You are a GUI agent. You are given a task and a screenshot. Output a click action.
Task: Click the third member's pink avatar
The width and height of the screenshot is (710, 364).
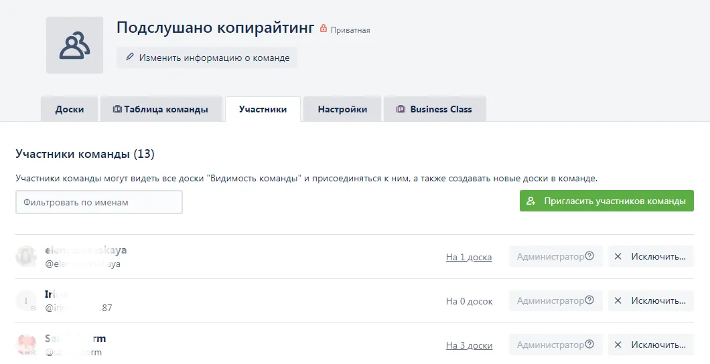(x=26, y=345)
